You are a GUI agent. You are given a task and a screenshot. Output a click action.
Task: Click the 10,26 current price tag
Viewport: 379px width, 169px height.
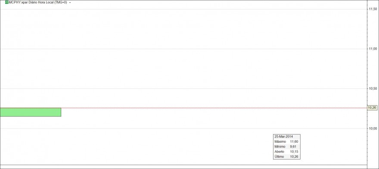pyautogui.click(x=371, y=108)
